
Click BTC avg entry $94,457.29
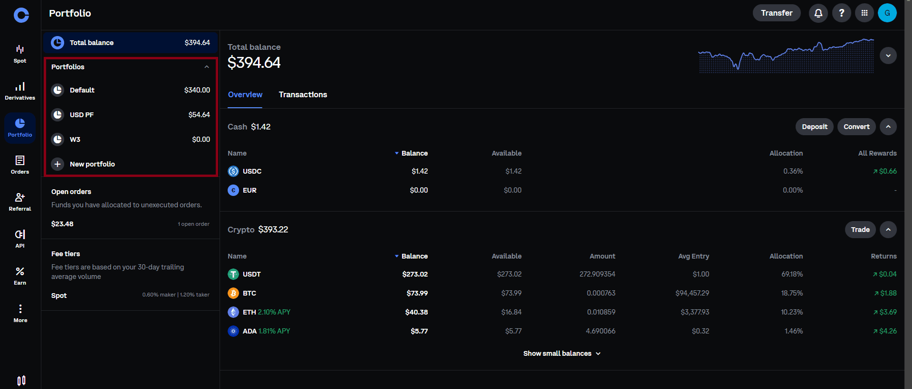(692, 293)
